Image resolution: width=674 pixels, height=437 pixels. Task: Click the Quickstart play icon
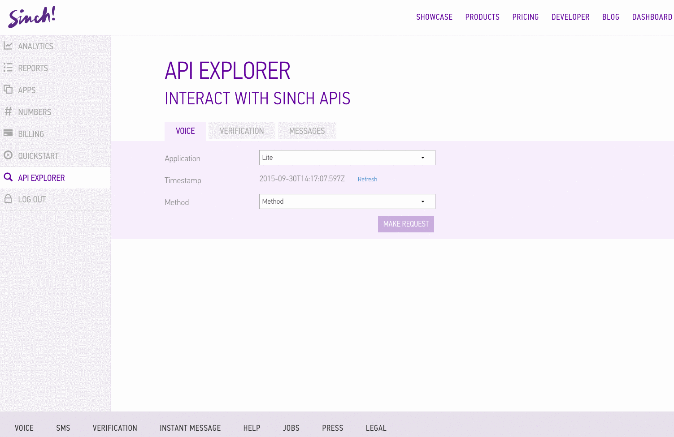tap(8, 155)
